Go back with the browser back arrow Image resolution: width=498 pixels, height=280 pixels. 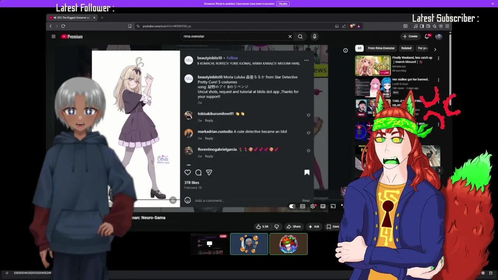pyautogui.click(x=51, y=26)
